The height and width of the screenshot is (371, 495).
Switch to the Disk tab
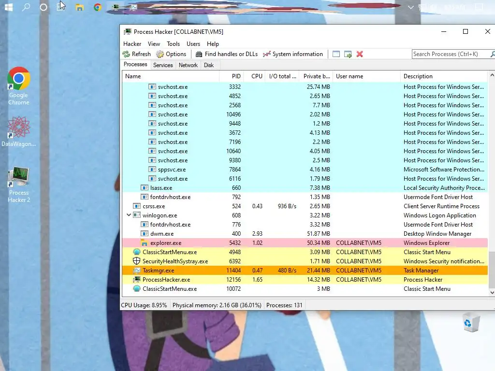point(209,65)
